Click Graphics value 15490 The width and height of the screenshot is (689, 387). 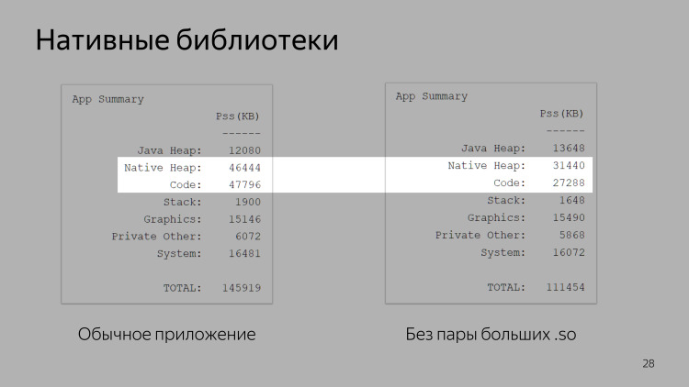pos(569,217)
